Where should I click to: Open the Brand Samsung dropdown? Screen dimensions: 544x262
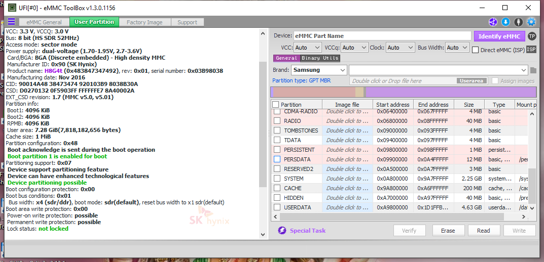319,70
